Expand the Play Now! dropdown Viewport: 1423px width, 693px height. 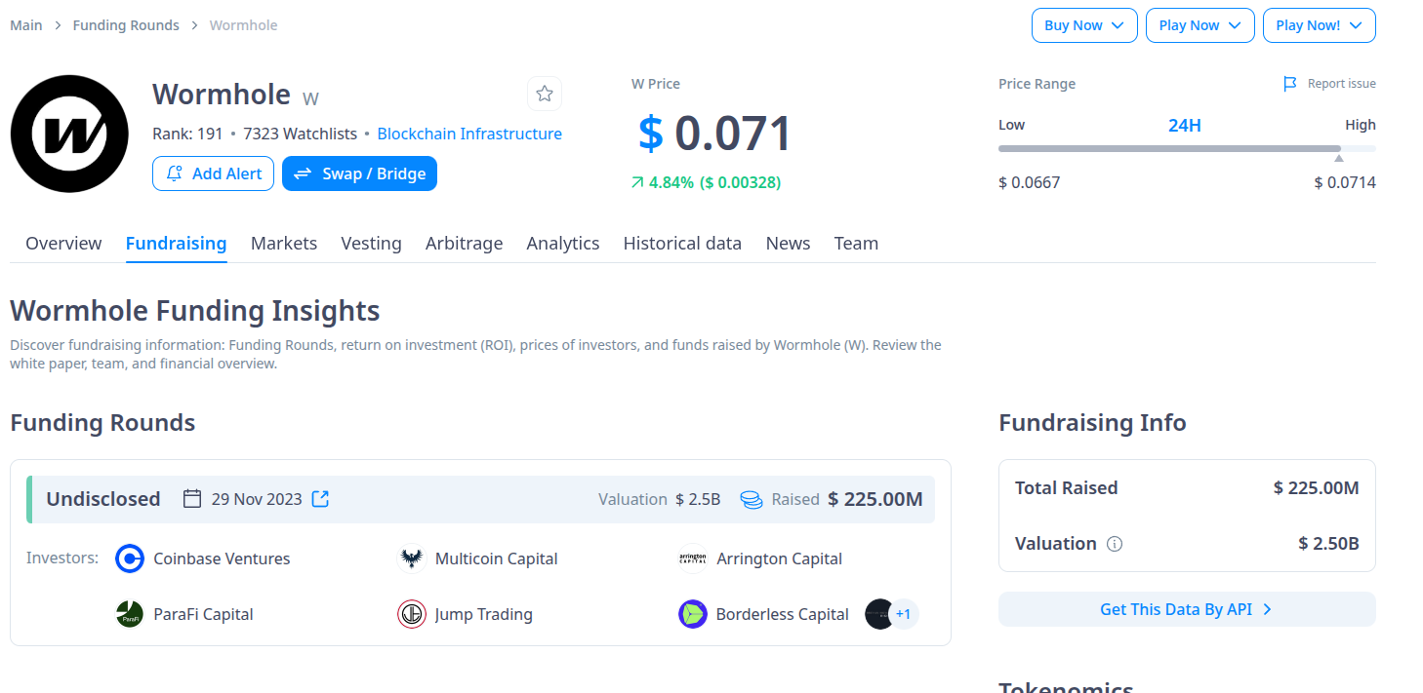[x=1319, y=25]
